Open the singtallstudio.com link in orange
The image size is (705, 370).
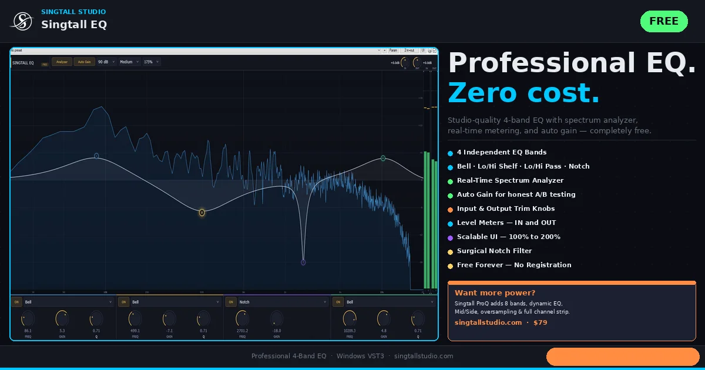[488, 322]
